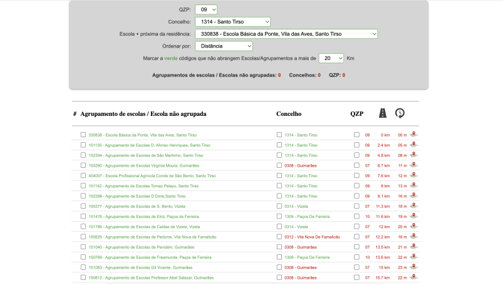Open the nearest school to residence dropdown
The image size is (503, 285).
[x=286, y=34]
